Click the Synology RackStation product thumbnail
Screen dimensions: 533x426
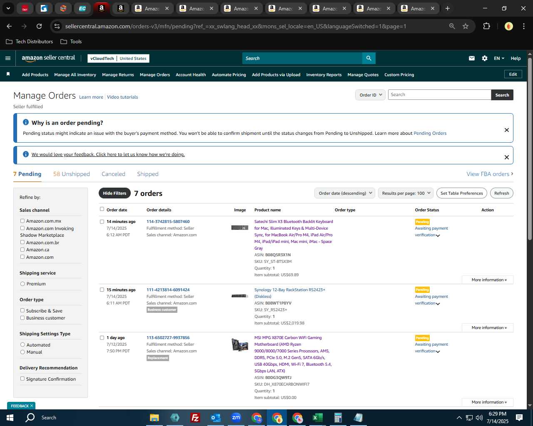point(240,296)
